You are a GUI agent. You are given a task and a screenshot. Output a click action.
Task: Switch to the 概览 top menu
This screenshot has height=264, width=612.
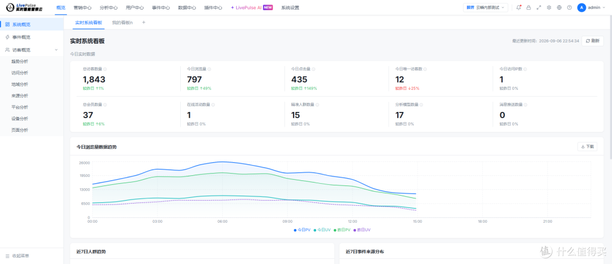point(61,7)
